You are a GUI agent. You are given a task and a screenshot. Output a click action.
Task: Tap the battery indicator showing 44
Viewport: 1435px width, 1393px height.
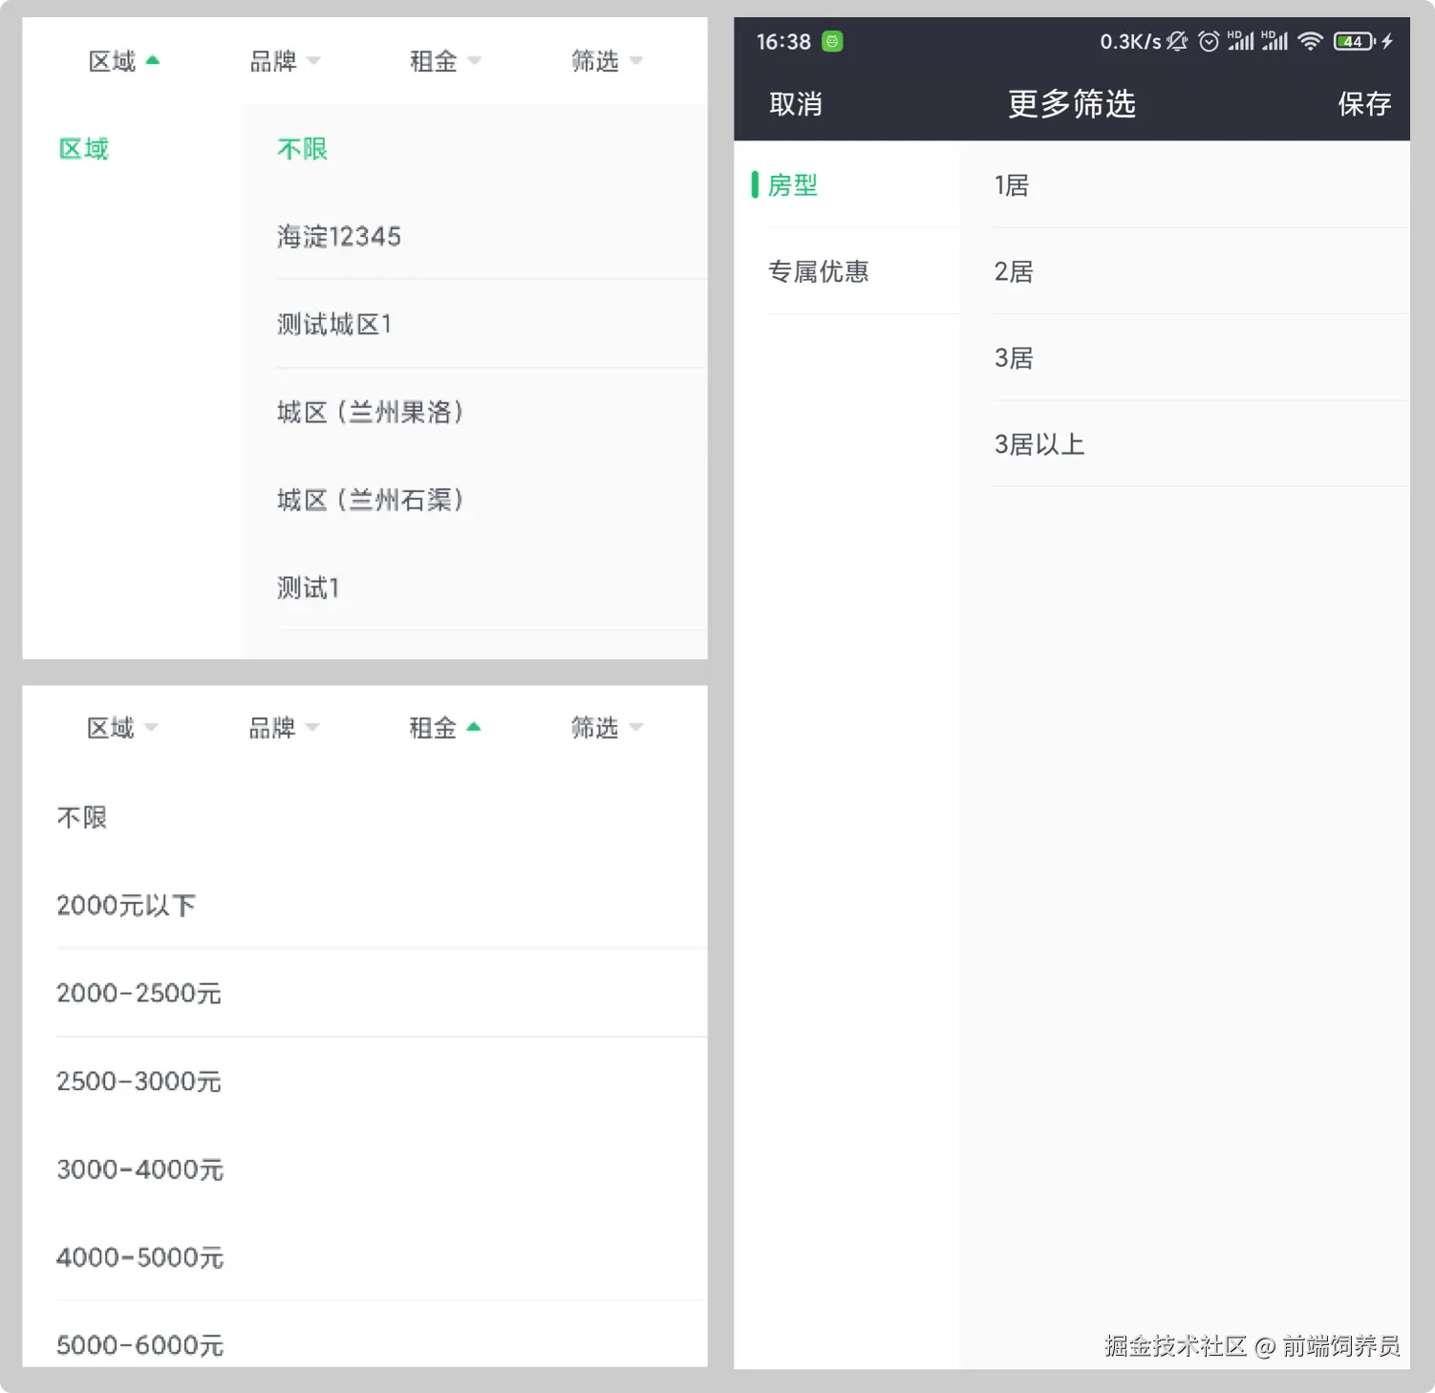pyautogui.click(x=1354, y=41)
